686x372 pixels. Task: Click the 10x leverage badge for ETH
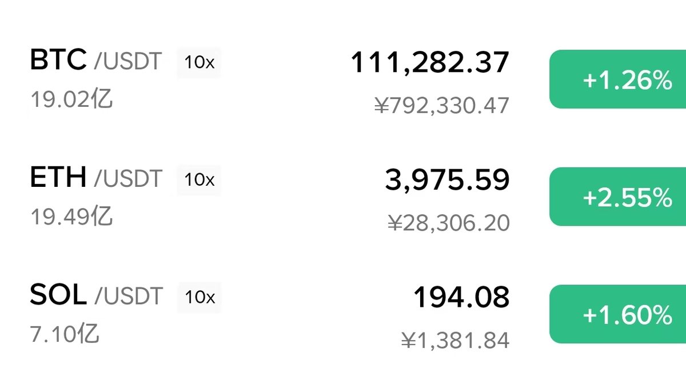199,179
